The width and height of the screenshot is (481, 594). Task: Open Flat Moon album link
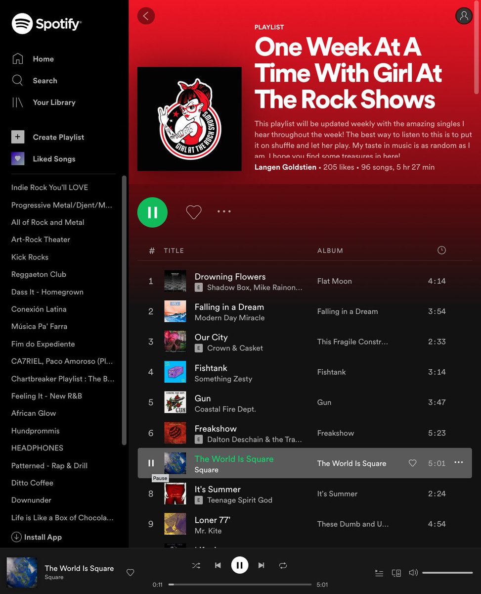tap(334, 281)
